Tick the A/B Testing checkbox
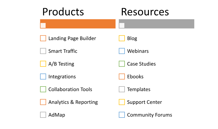Viewport: 218px width, 129px height. pos(43,64)
